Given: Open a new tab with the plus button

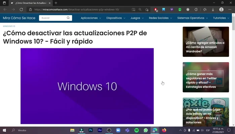Looking at the screenshot, I should (56, 3).
